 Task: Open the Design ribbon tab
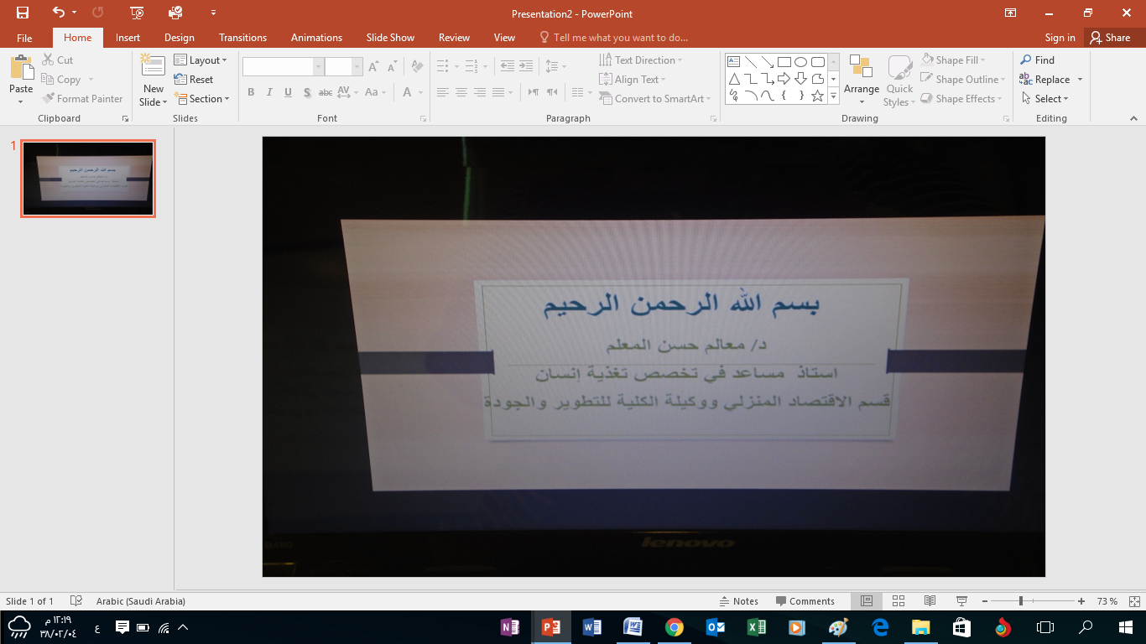pyautogui.click(x=179, y=38)
